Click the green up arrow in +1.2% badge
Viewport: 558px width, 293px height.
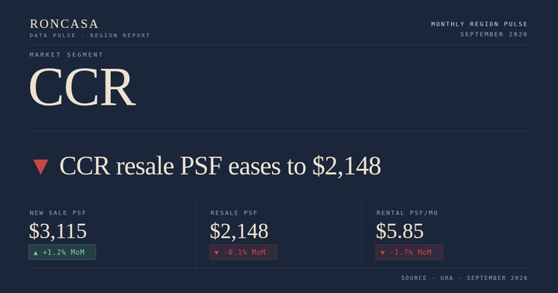36,253
